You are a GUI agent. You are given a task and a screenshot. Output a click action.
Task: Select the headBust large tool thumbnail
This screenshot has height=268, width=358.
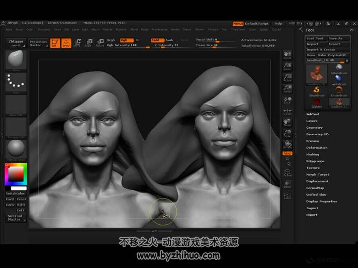(x=317, y=75)
